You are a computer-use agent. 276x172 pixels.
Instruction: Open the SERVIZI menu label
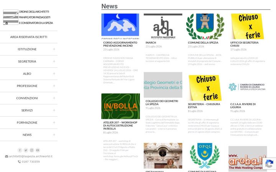pos(27,110)
